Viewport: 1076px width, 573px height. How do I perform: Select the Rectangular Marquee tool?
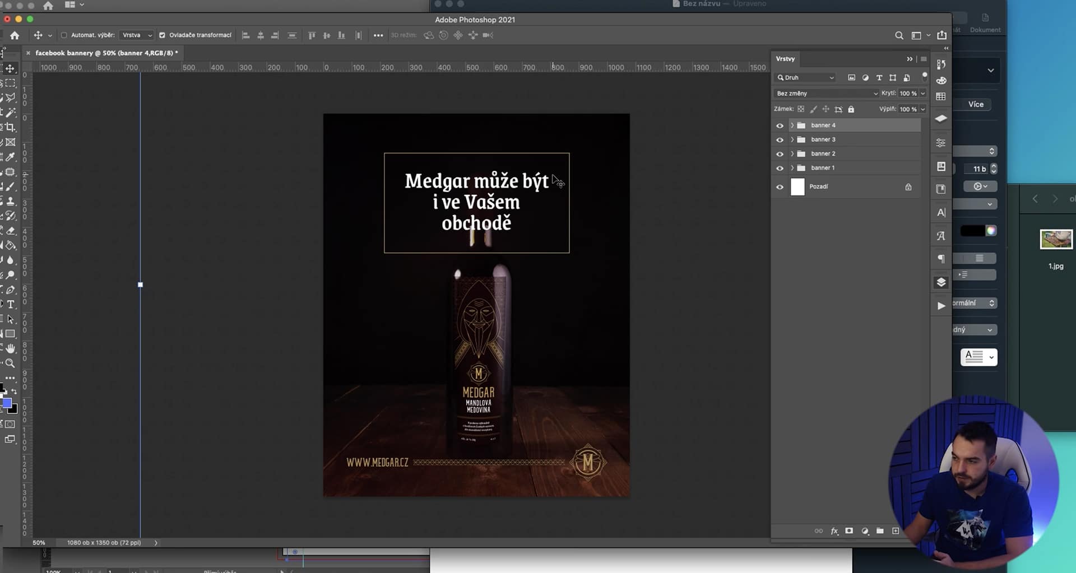(10, 83)
